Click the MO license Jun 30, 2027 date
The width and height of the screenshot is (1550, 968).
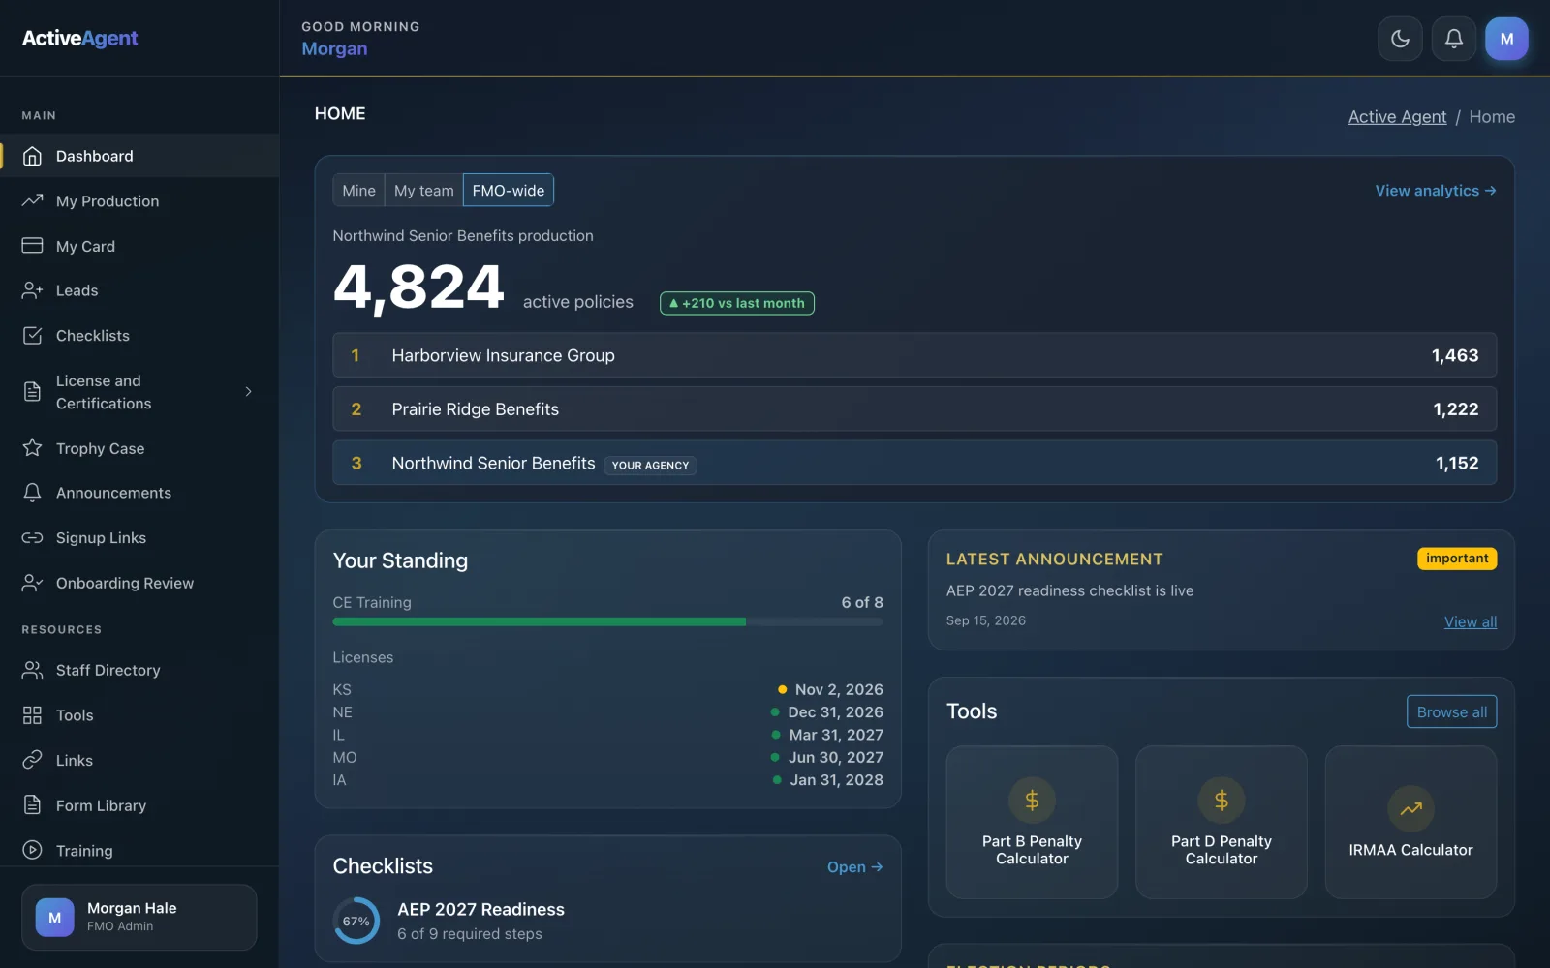click(x=836, y=758)
